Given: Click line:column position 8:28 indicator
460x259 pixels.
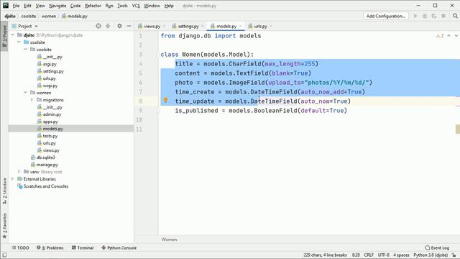Looking at the screenshot, I should [356, 255].
